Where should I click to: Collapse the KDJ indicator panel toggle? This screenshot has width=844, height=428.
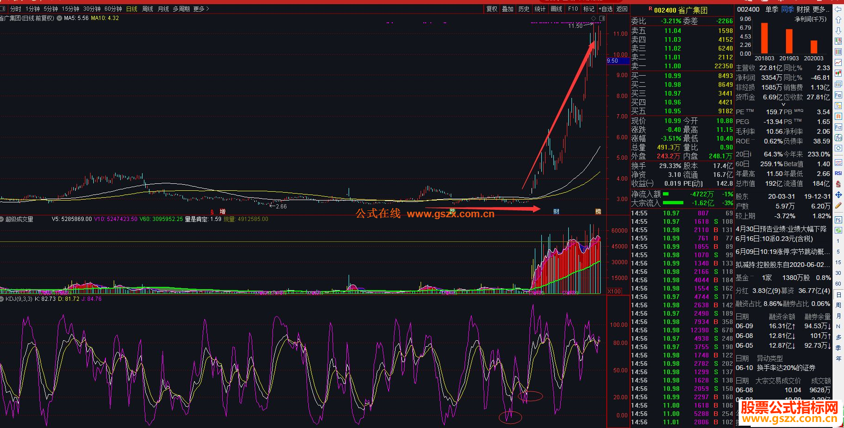tap(2, 299)
